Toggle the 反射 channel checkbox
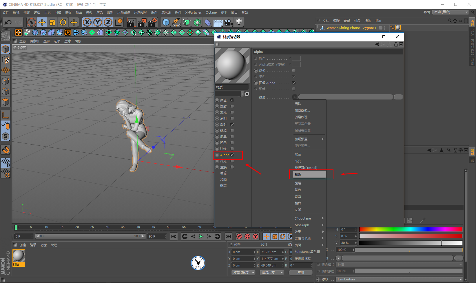476x283 pixels. point(232,124)
